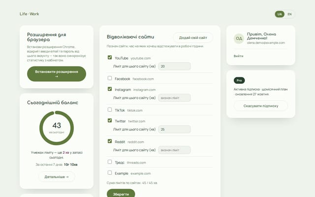Check the Тредс checkbox
Screen dimensions: 315x197
(x=110, y=162)
